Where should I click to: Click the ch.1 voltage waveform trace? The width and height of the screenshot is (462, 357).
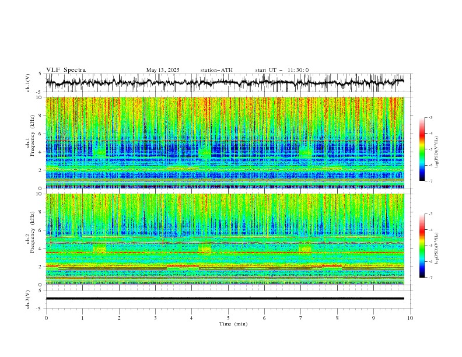click(x=225, y=83)
